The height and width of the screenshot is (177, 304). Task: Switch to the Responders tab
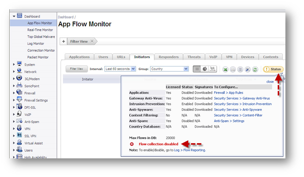click(x=169, y=57)
